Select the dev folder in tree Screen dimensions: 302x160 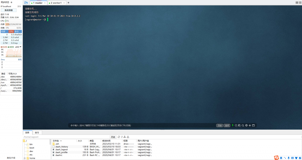[30, 151]
